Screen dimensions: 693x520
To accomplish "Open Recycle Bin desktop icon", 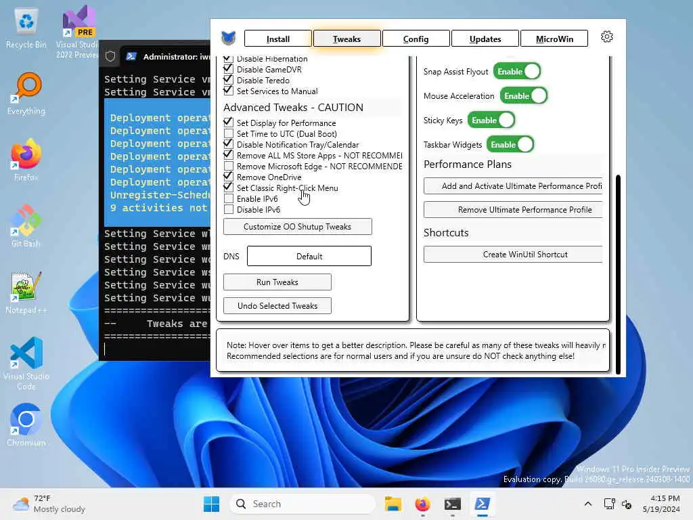I will [x=26, y=28].
